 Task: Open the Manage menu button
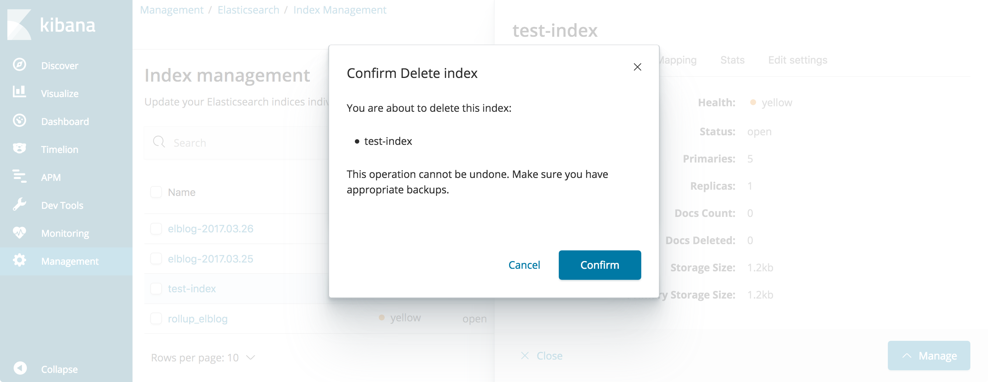(x=929, y=356)
